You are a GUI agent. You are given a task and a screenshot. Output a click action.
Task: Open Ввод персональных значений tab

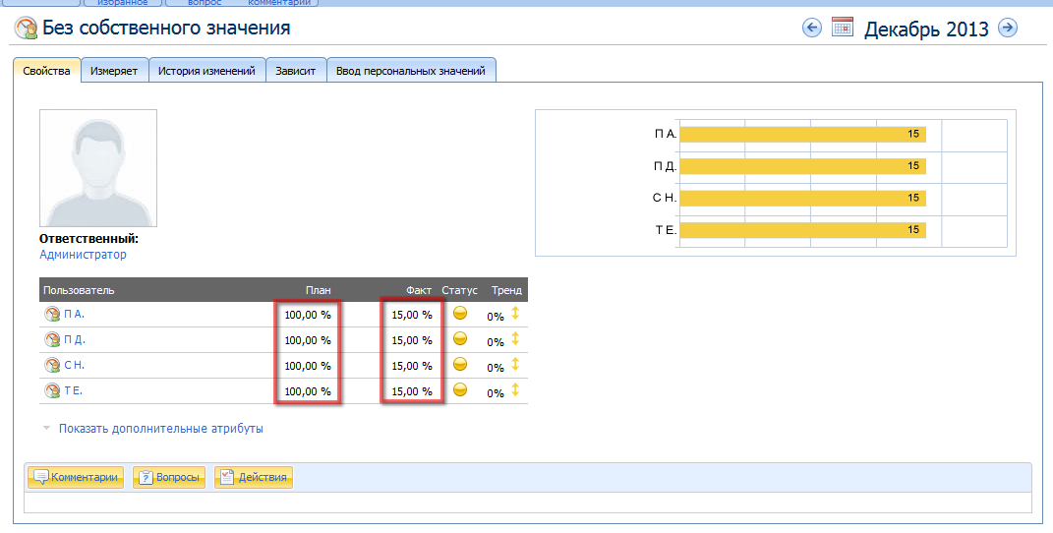pos(411,71)
